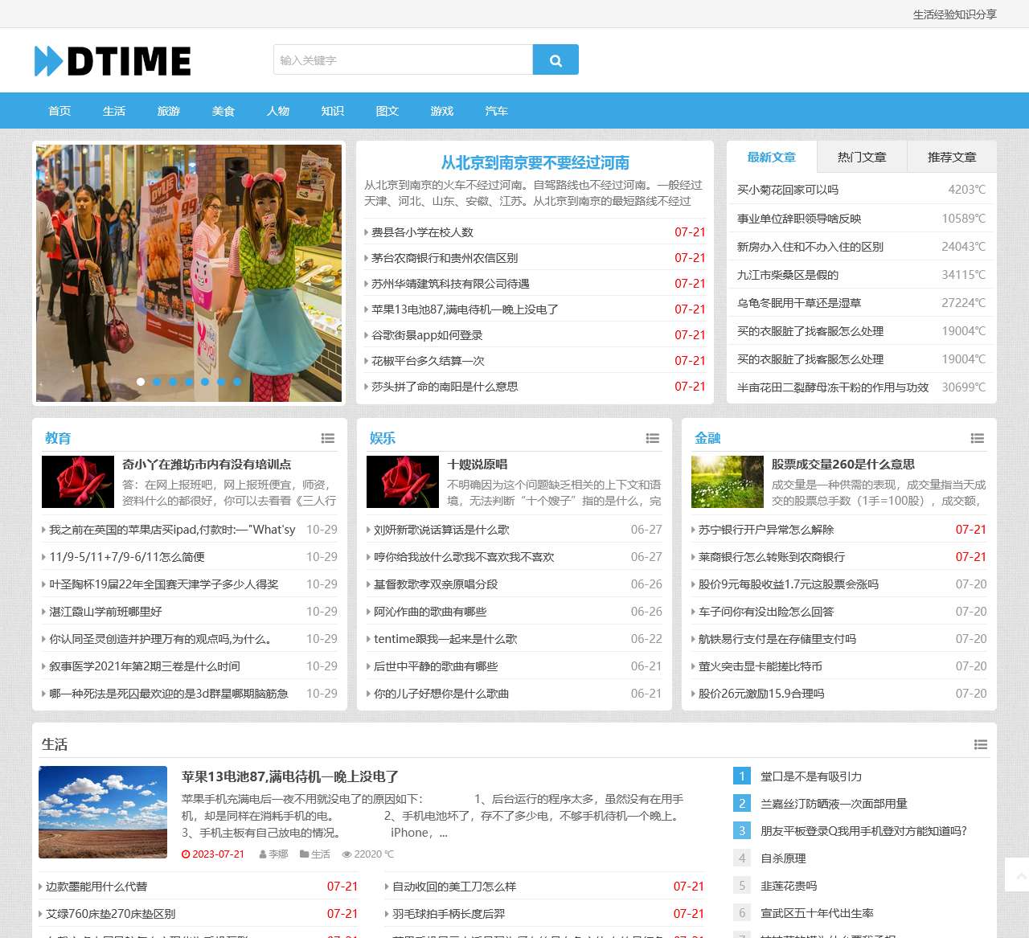The height and width of the screenshot is (938, 1029).
Task: Open article 十嫂说原唱
Action: pos(478,464)
